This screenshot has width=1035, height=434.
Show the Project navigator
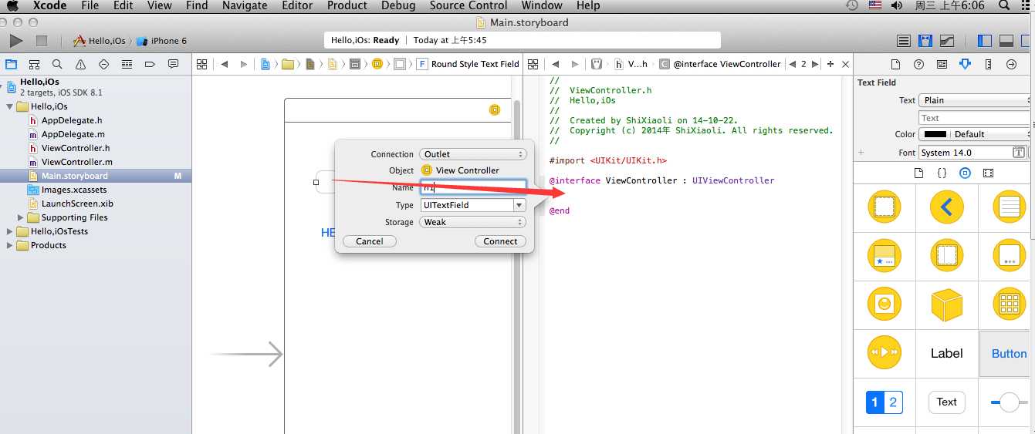12,64
